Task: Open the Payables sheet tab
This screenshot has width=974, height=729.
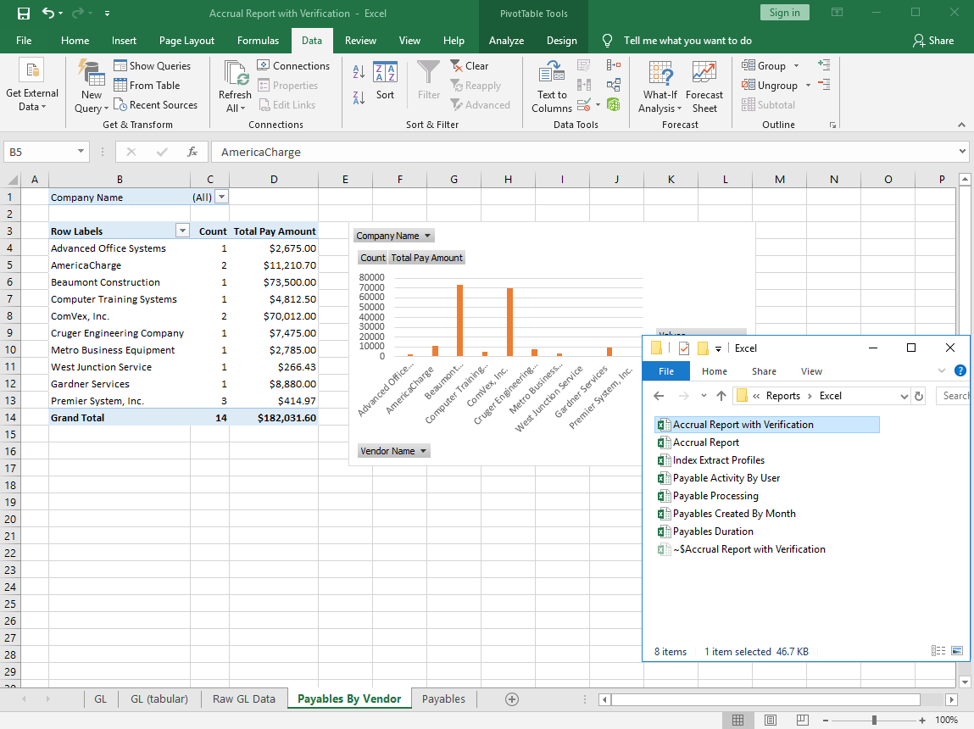Action: (x=442, y=698)
